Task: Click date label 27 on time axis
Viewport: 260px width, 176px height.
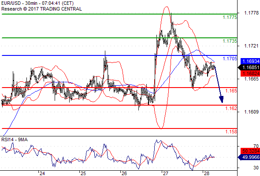Action: coord(165,173)
